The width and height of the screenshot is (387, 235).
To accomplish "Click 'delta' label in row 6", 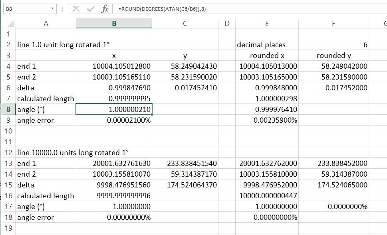I will point(26,88).
